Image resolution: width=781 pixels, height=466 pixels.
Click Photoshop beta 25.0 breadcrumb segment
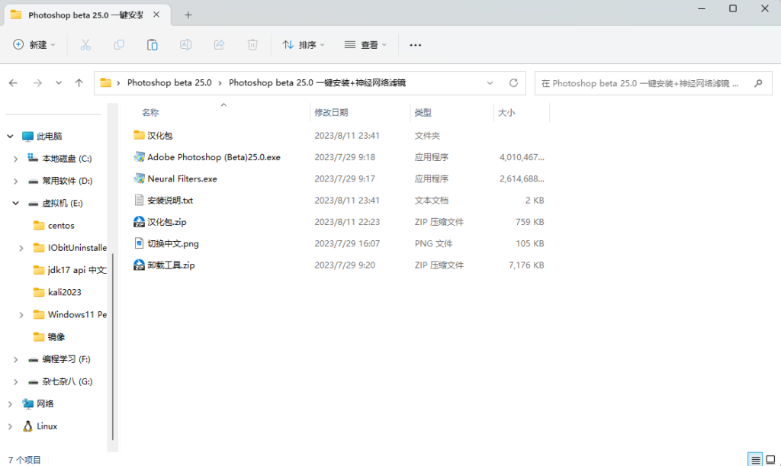point(169,82)
